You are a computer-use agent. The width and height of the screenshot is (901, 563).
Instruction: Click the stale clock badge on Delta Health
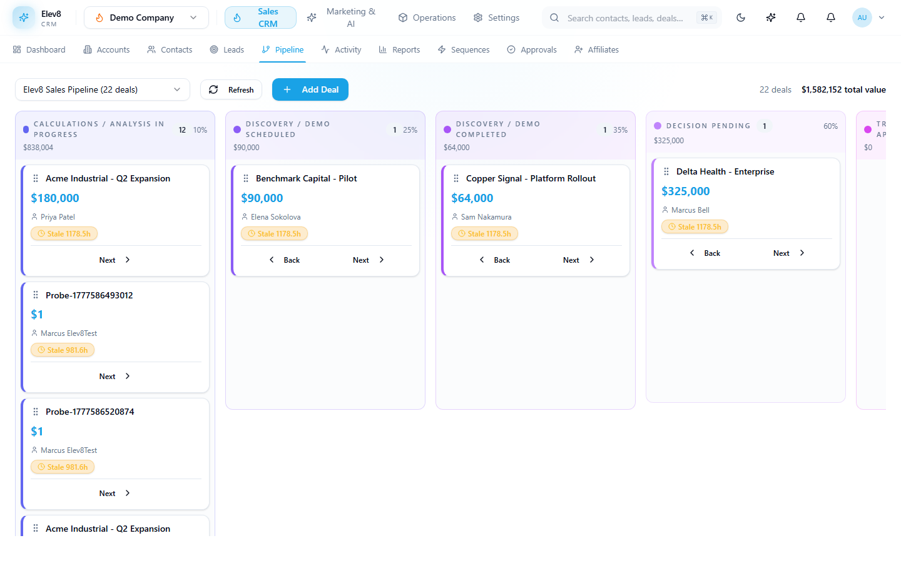pyautogui.click(x=695, y=227)
